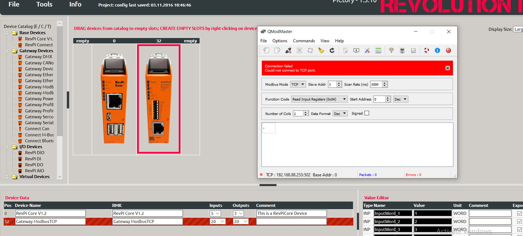
Task: Click the blue About info icon
Action: point(437,50)
